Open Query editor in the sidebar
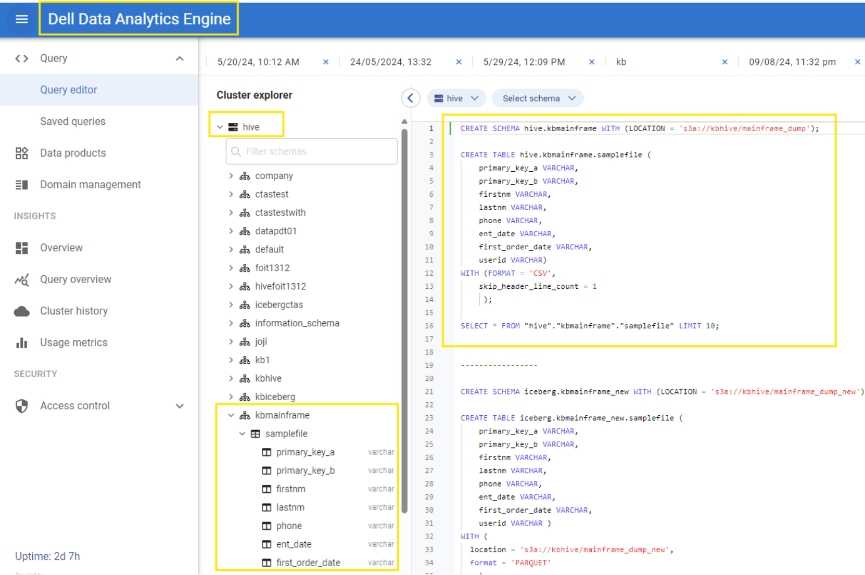 (x=99, y=90)
